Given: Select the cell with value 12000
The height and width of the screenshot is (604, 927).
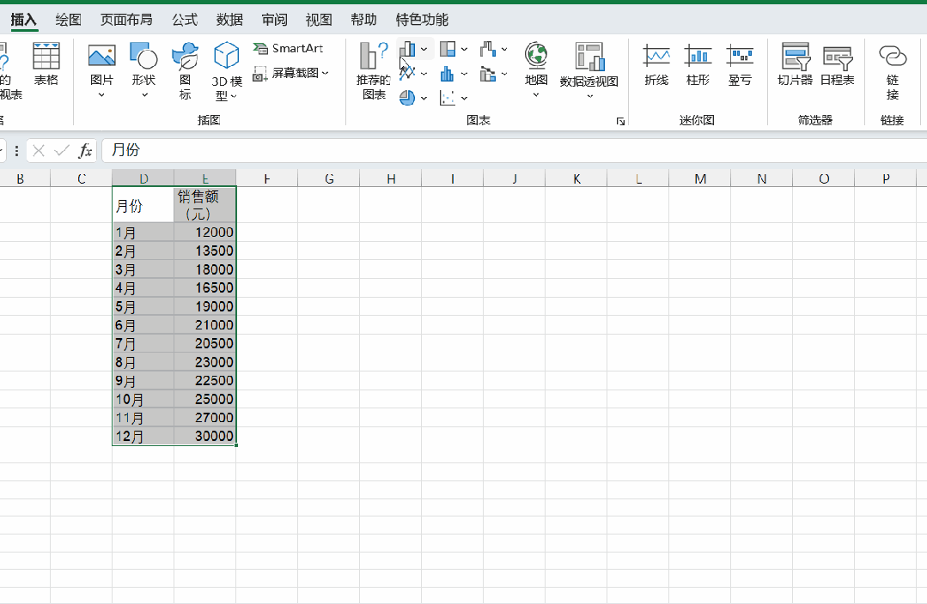Looking at the screenshot, I should point(205,233).
